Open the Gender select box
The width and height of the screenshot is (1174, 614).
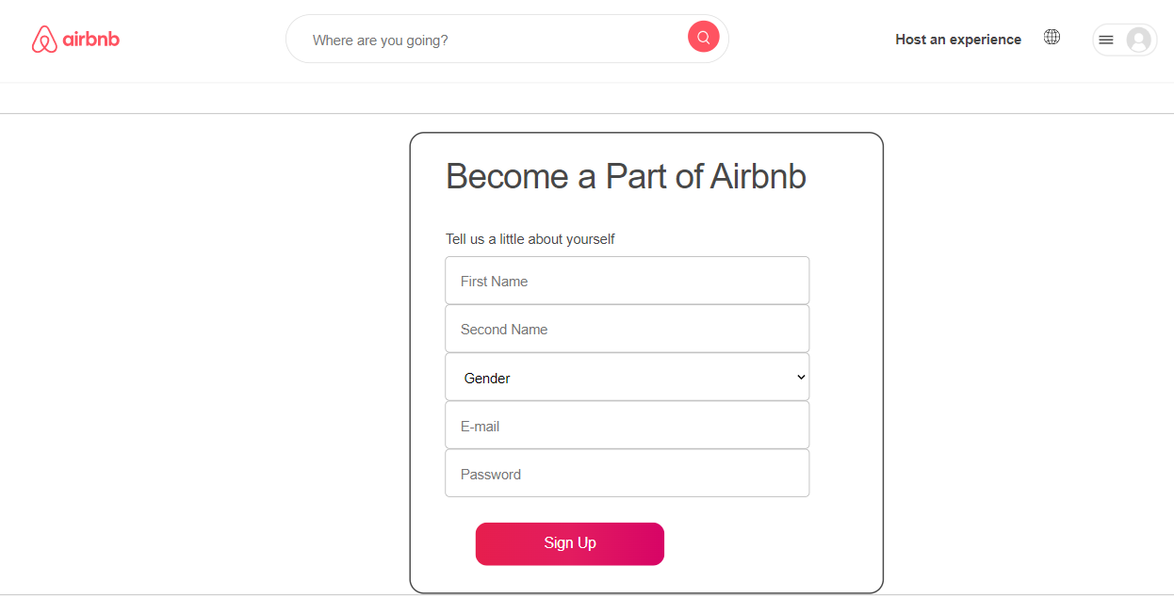click(628, 377)
